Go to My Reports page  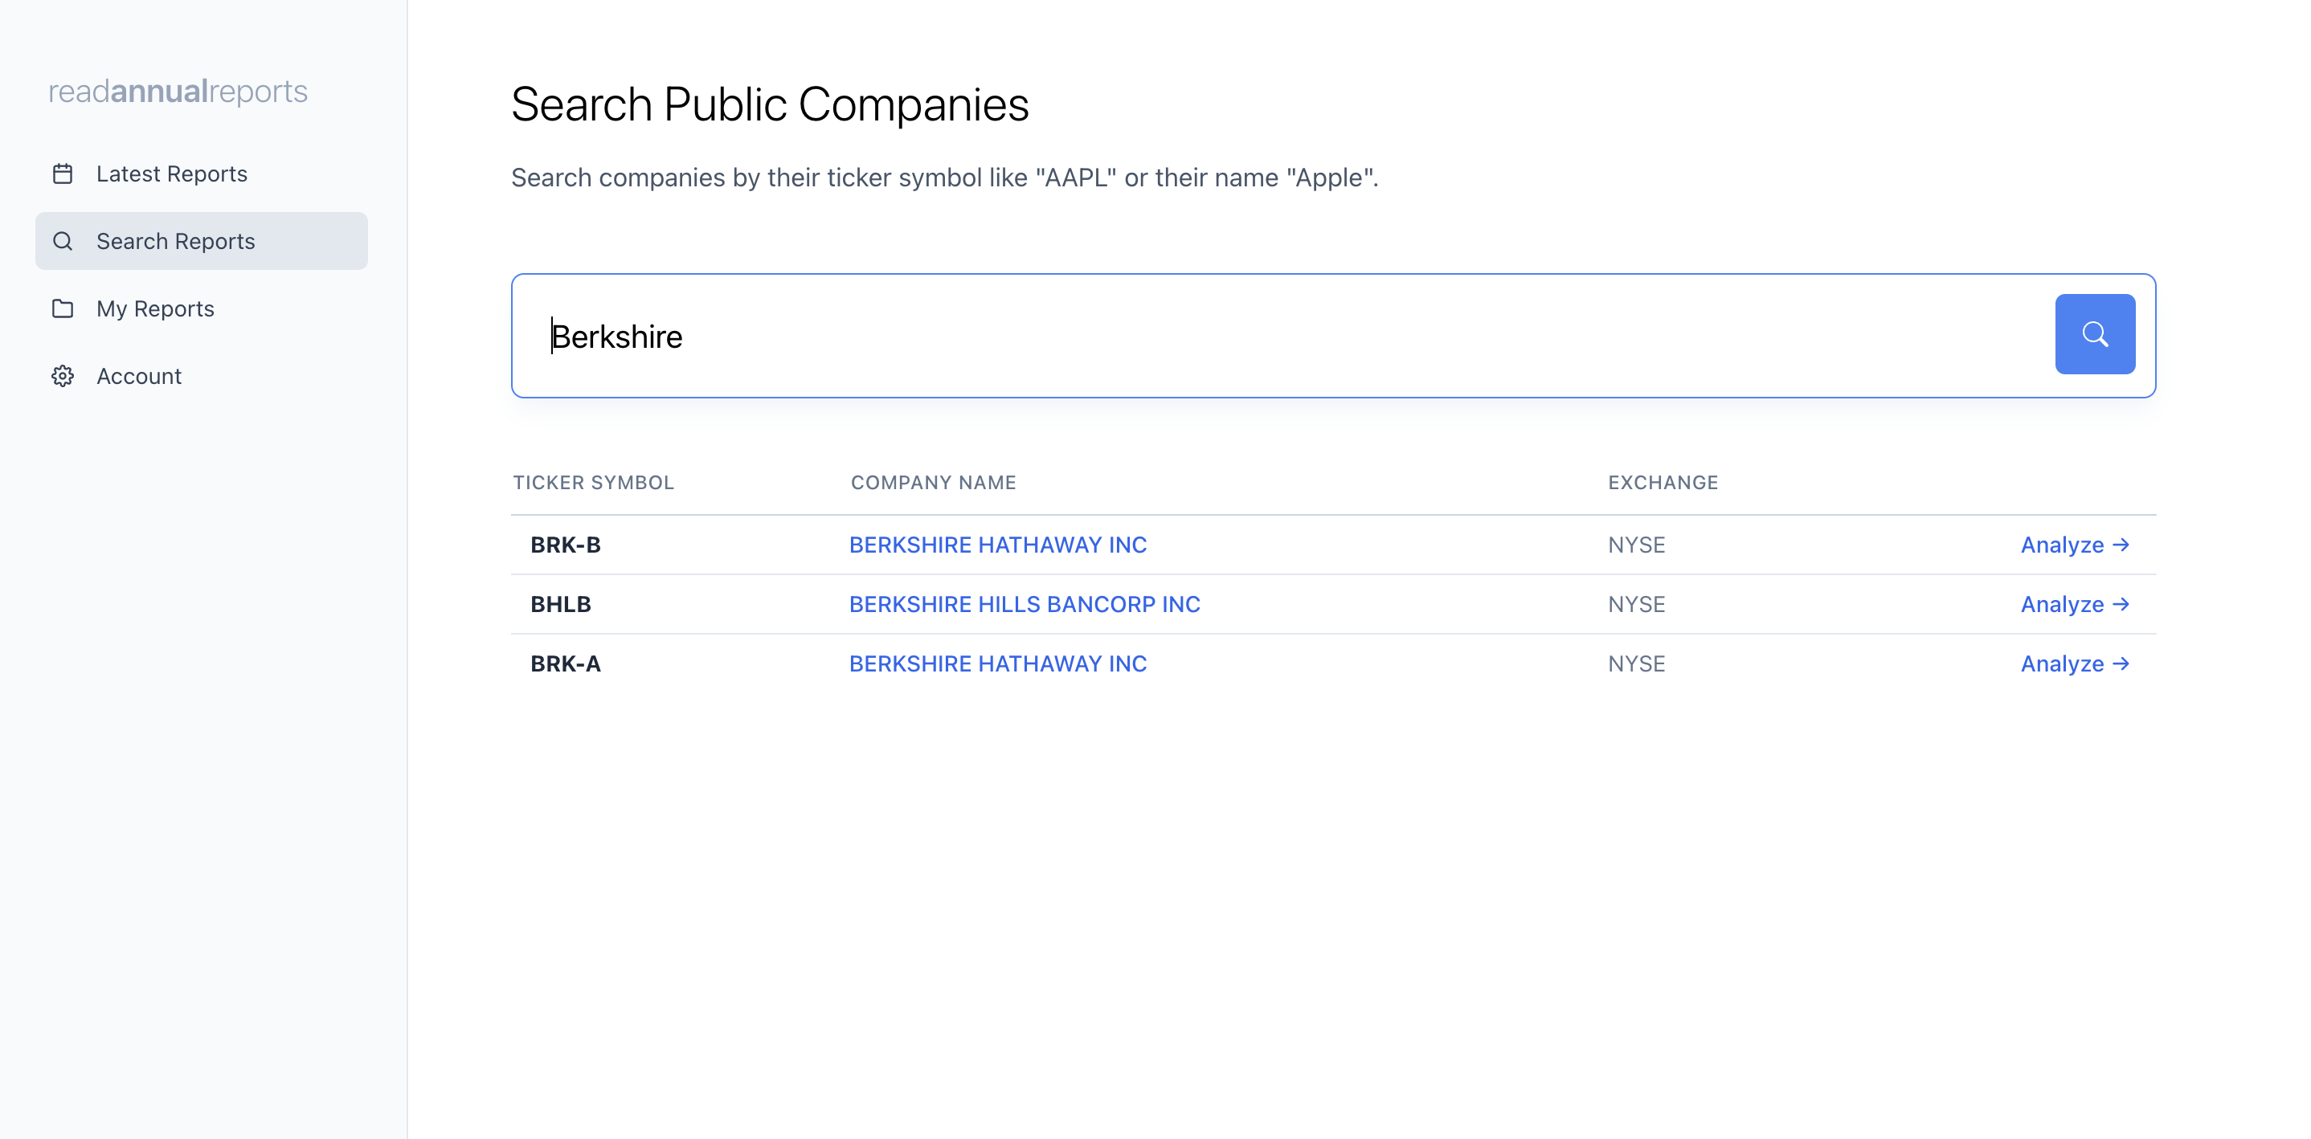[x=155, y=308]
